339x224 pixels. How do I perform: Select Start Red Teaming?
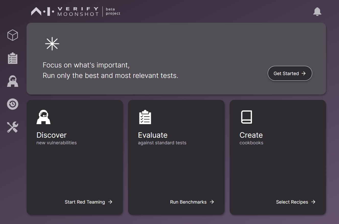click(85, 202)
